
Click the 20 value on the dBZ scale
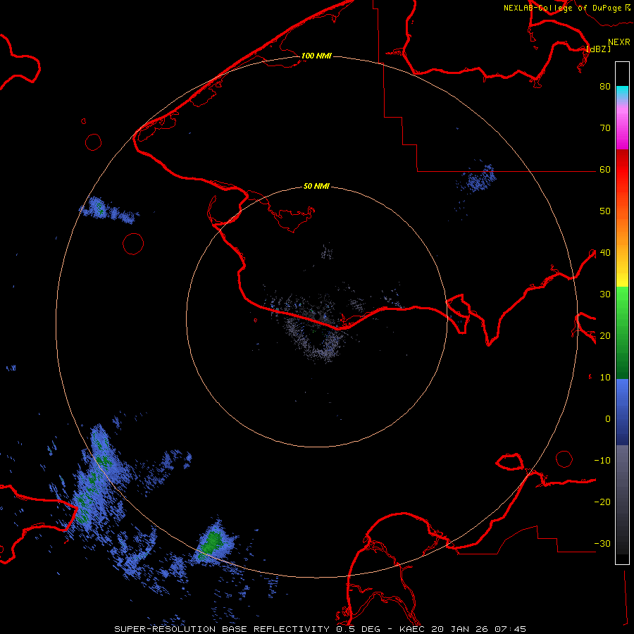605,336
